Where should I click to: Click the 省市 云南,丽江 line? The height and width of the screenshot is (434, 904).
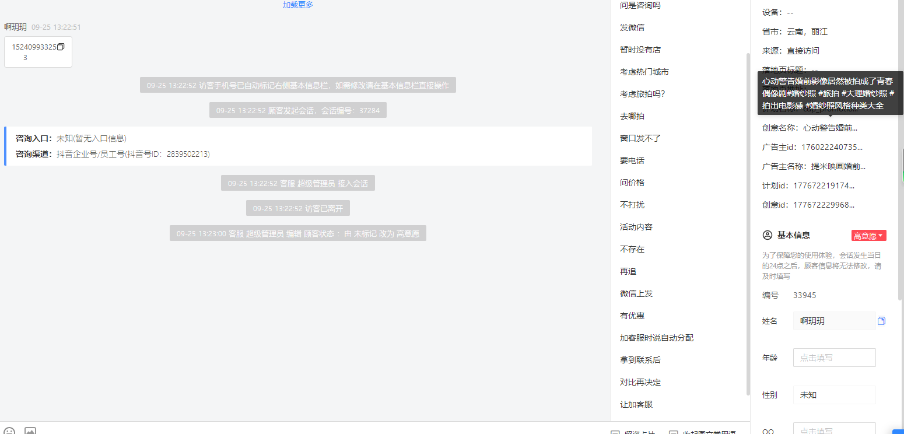(x=795, y=32)
